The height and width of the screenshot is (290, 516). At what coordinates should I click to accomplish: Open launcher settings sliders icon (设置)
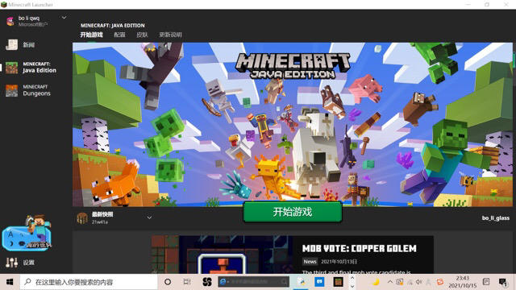[11, 262]
